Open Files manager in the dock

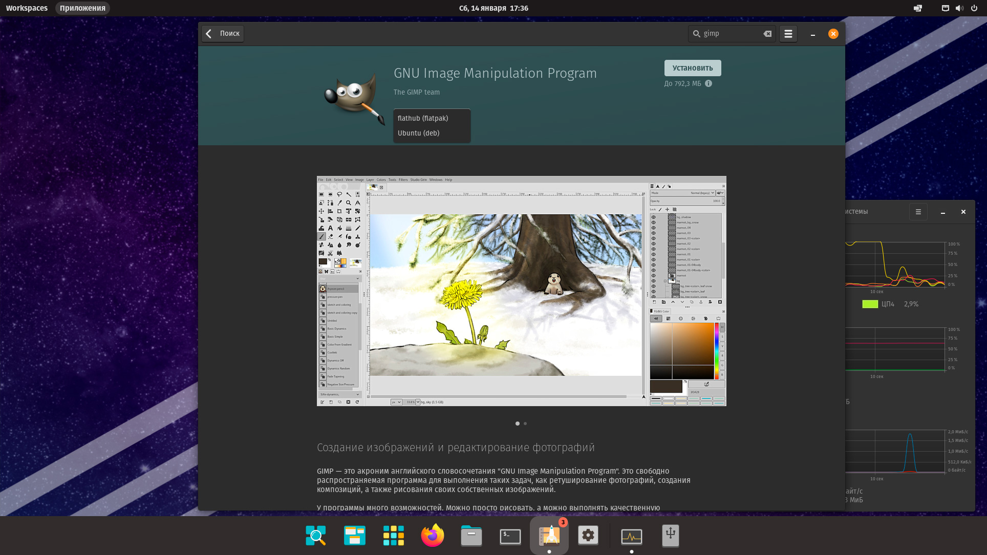tap(471, 536)
